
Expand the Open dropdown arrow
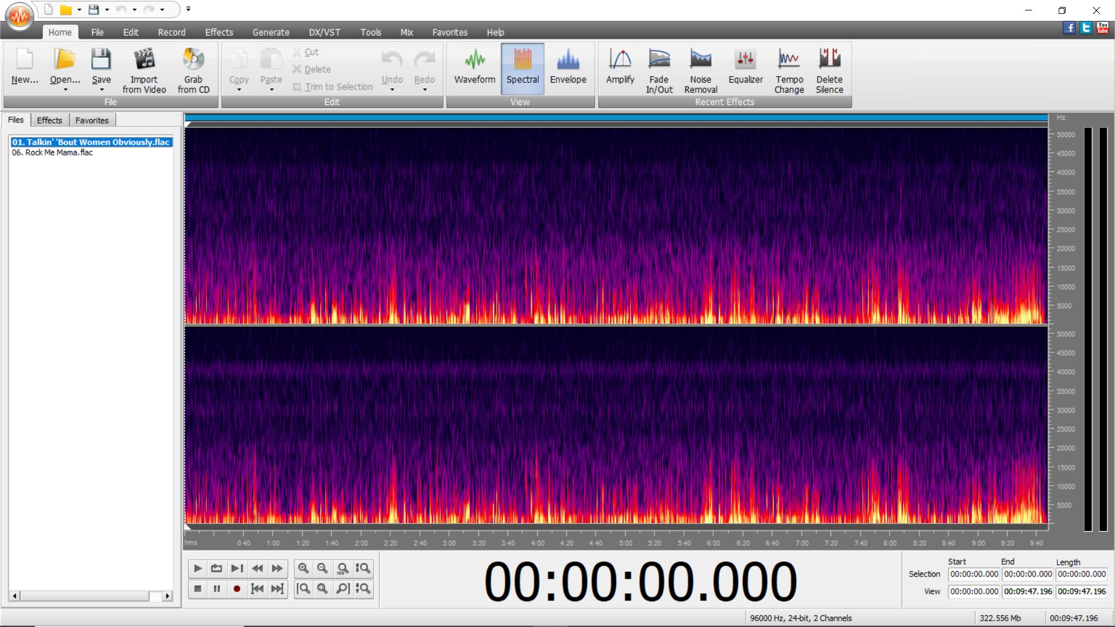point(65,90)
